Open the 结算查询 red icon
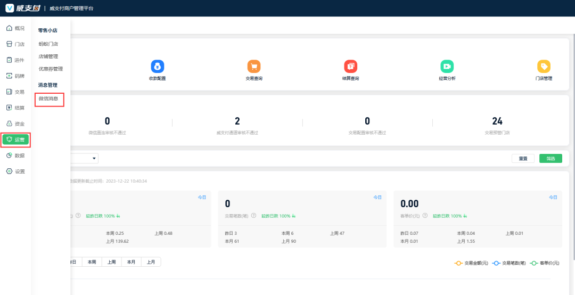Screen dimensions: 575x295 pyautogui.click(x=350, y=67)
